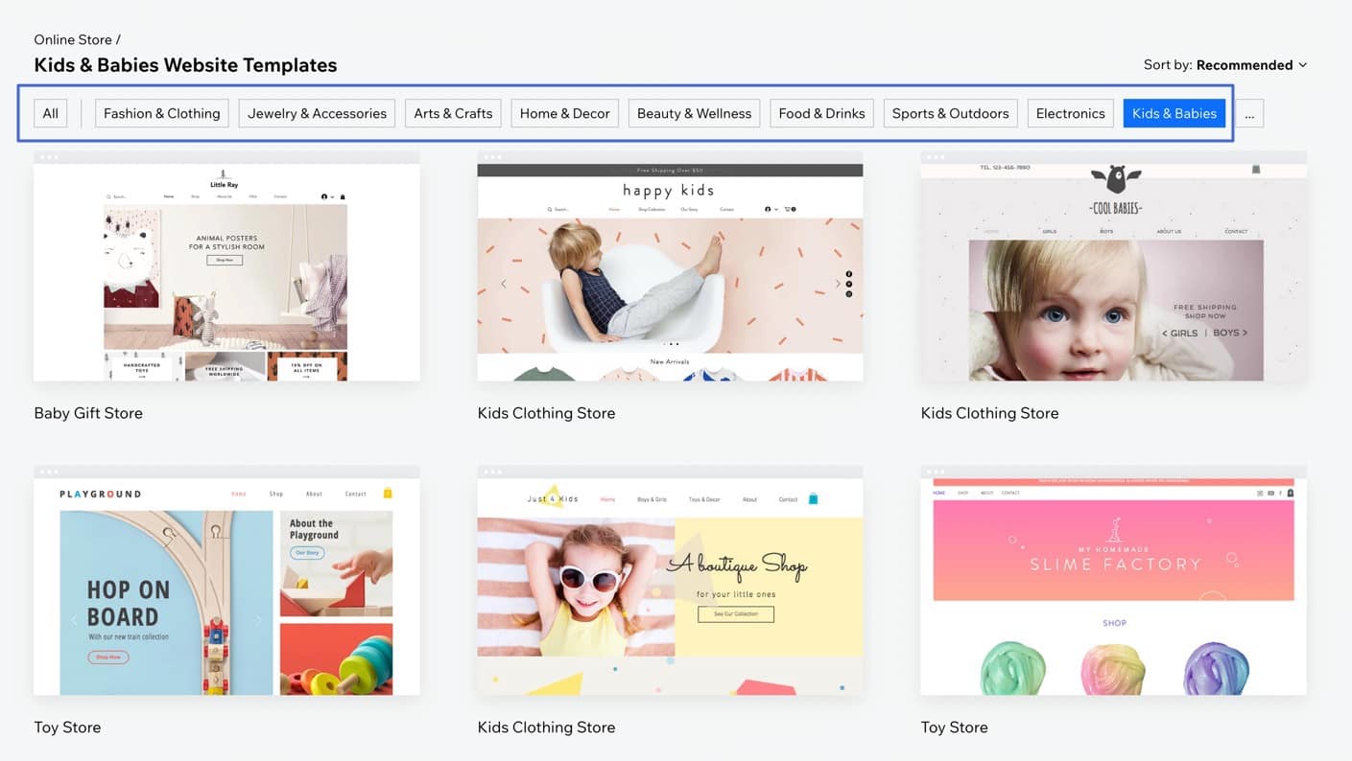Viewport: 1352px width, 761px height.
Task: Click the right carousel arrow in happy kids preview
Action: click(x=837, y=284)
